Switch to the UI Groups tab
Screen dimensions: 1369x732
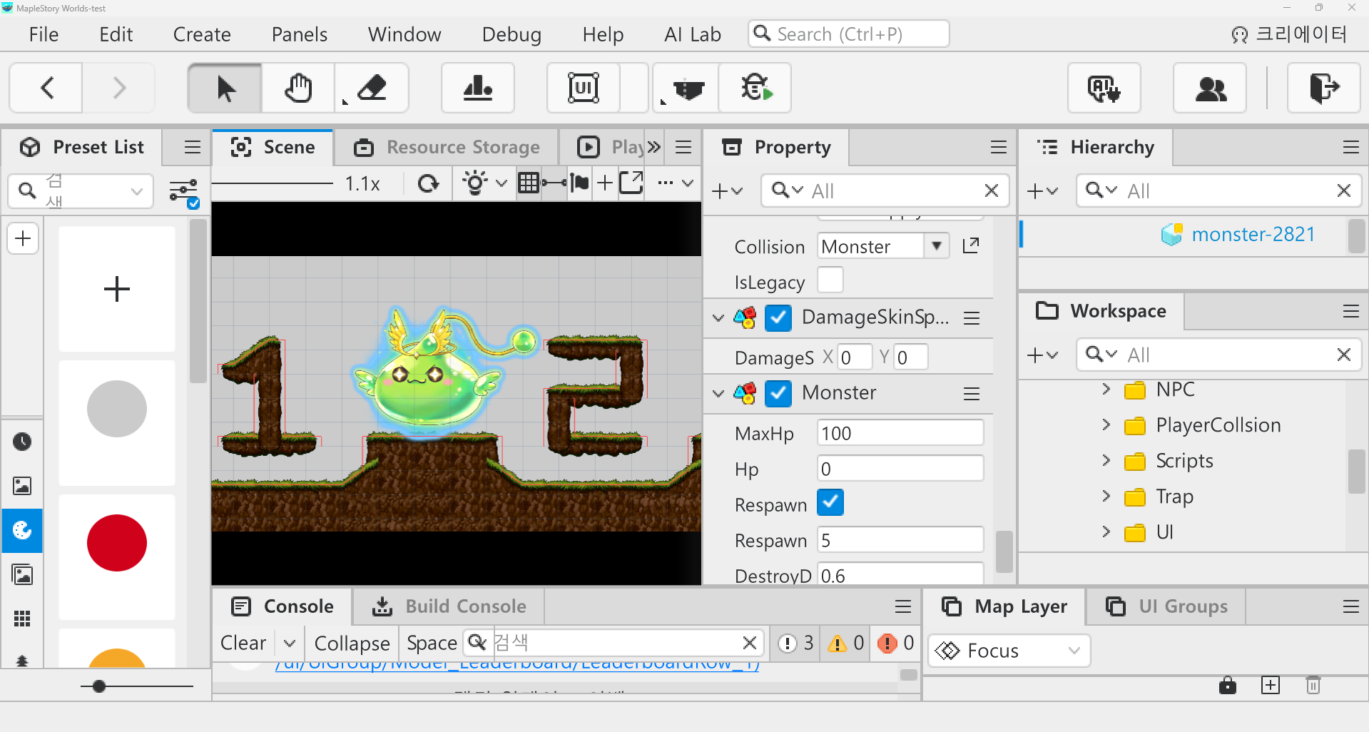1167,606
